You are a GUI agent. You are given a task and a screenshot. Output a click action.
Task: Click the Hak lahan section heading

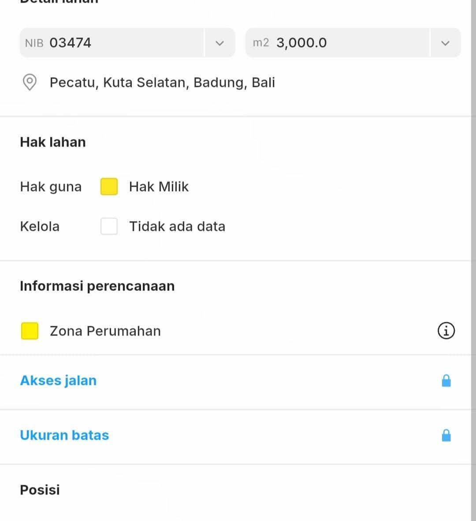pos(53,142)
